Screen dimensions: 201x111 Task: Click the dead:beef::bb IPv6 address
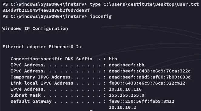[126, 65]
